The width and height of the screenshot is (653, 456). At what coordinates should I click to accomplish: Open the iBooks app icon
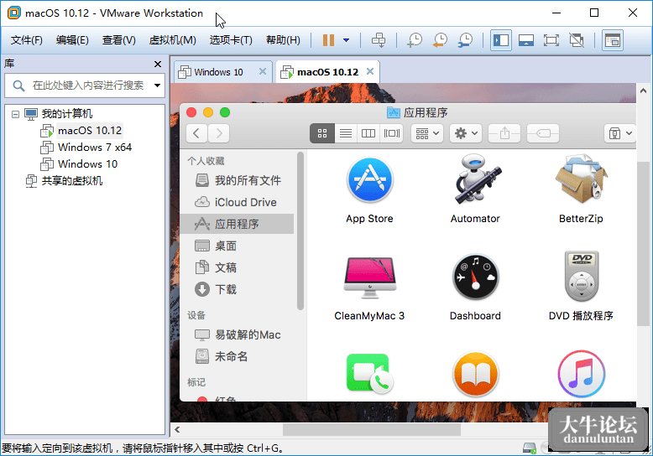pos(475,374)
